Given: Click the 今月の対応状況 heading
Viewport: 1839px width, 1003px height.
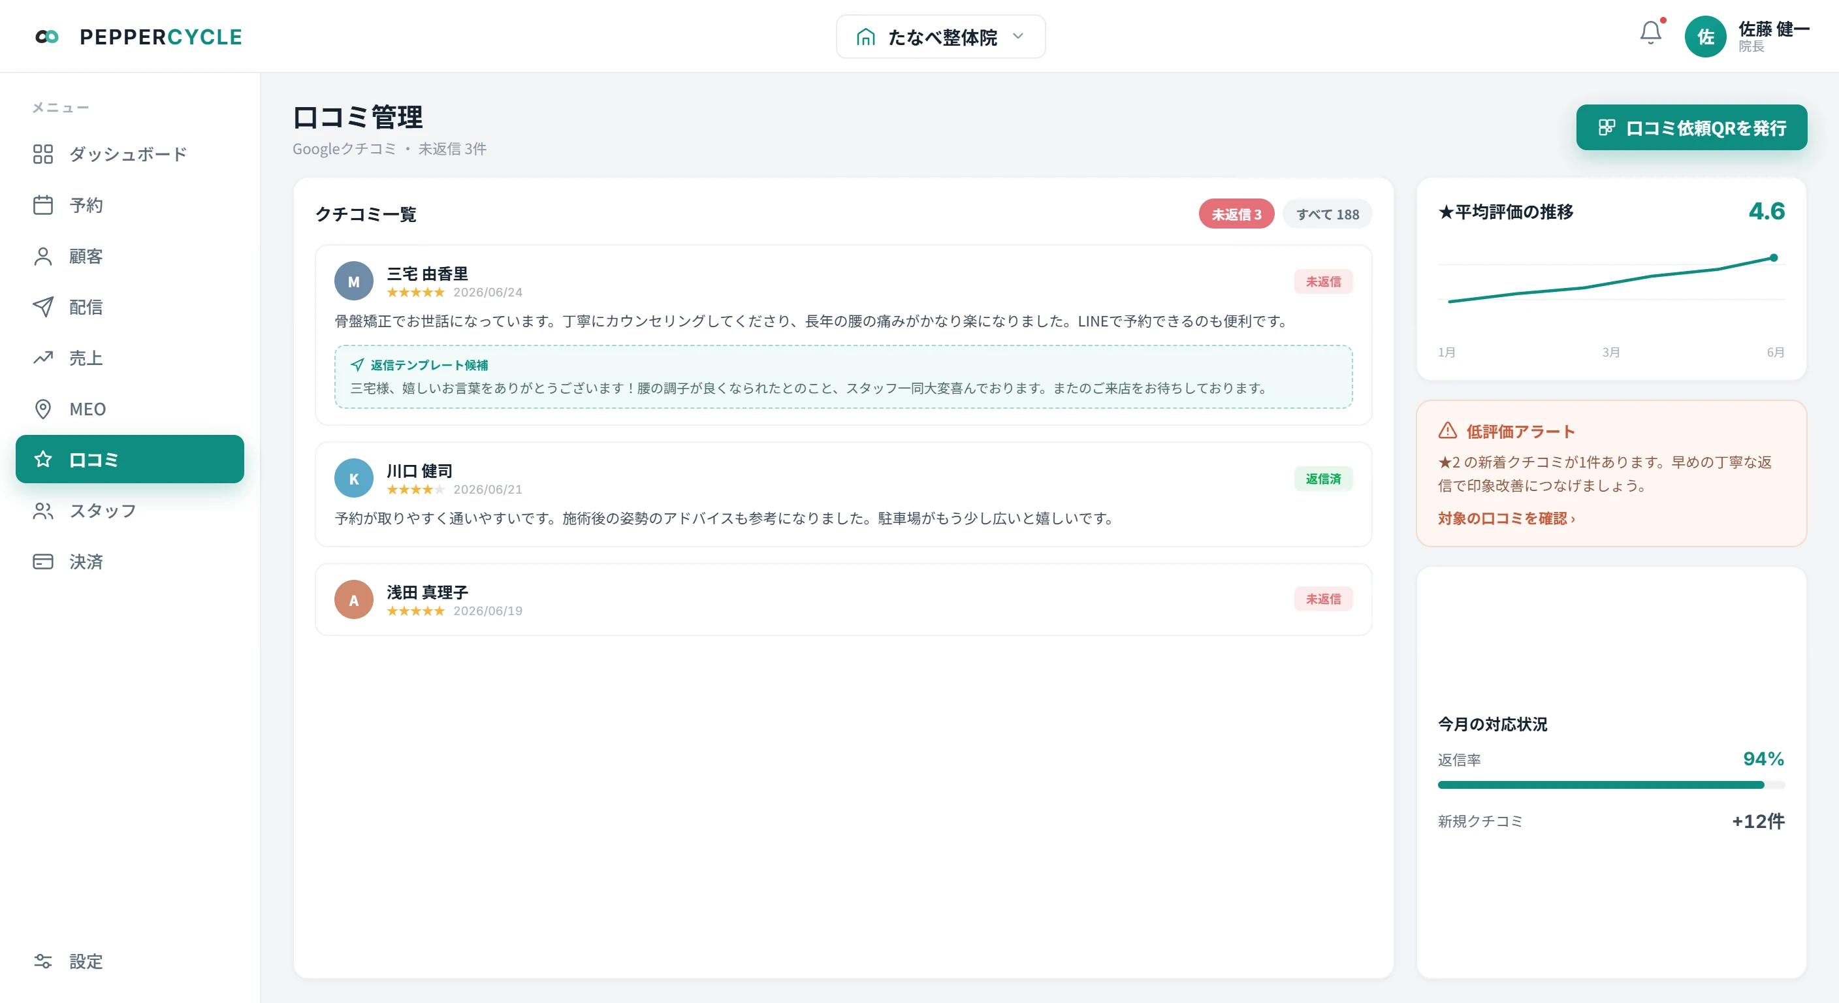Looking at the screenshot, I should click(1492, 724).
